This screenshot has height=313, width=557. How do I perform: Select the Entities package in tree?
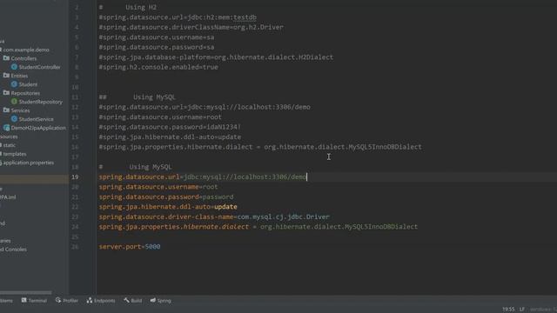pyautogui.click(x=19, y=76)
